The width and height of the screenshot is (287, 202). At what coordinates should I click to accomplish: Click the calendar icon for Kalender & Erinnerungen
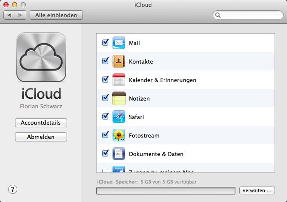(x=119, y=80)
